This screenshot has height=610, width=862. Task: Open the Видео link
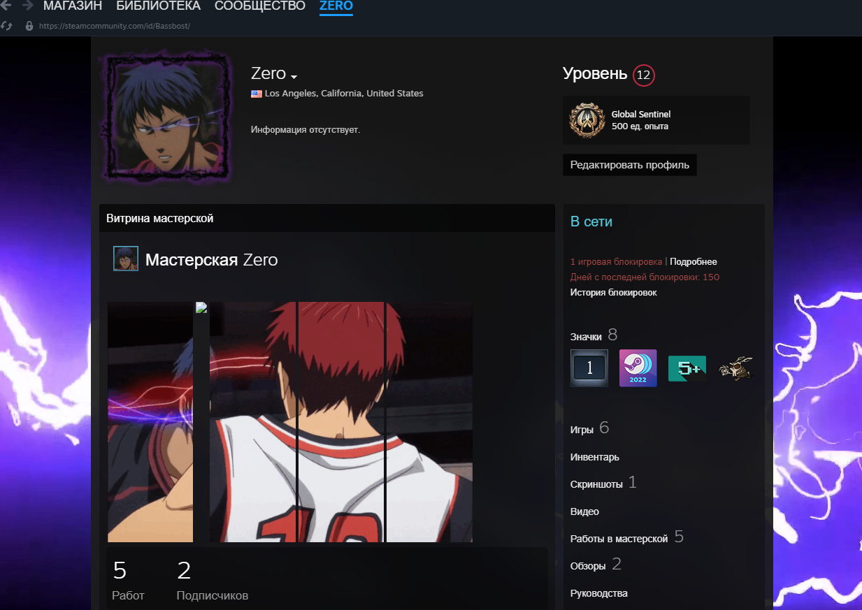point(584,511)
